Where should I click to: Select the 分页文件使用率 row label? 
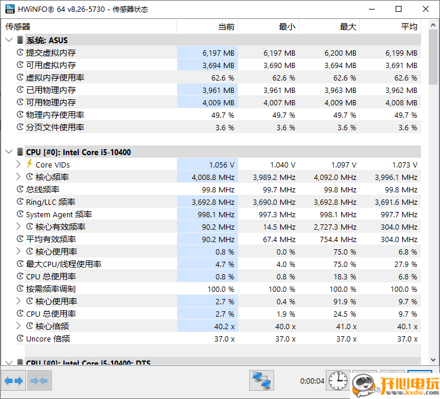(x=55, y=127)
